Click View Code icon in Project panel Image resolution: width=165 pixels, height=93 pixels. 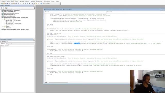click(2, 8)
